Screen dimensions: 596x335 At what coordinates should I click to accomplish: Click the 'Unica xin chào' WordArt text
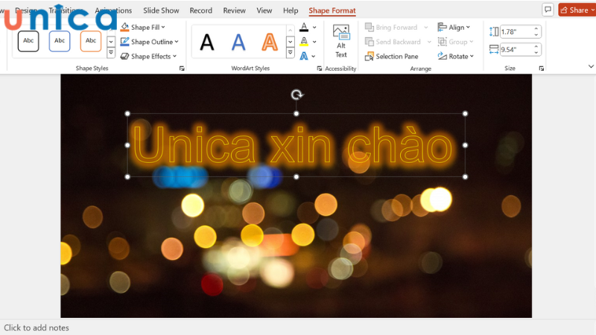293,145
